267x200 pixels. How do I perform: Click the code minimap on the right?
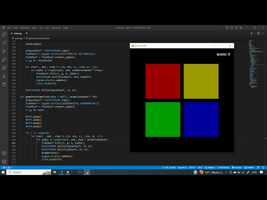[x=256, y=64]
